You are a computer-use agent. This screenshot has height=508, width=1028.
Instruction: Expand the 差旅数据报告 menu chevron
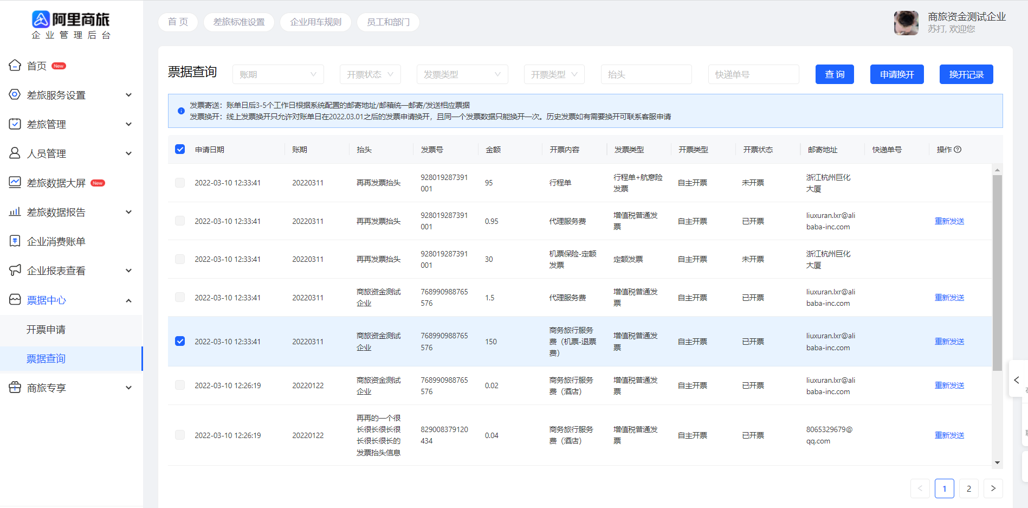128,212
